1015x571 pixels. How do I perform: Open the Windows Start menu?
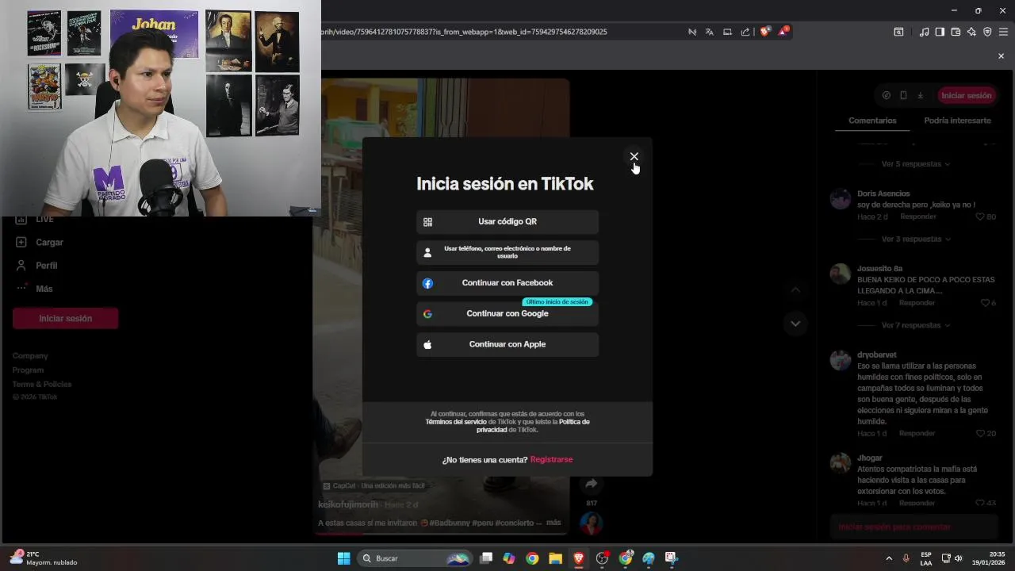343,558
